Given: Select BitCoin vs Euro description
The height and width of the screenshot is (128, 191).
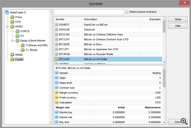Looking at the screenshot, I should pos(93,44).
